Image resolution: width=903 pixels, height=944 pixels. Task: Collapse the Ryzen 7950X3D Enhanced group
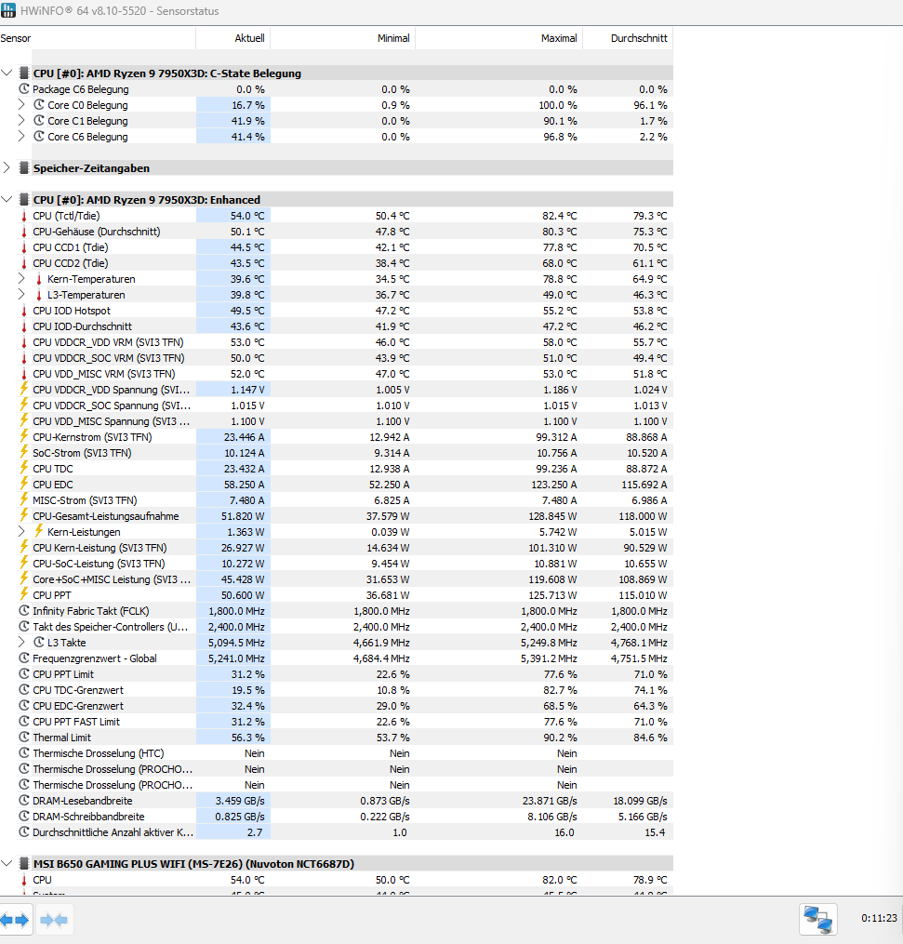coord(7,199)
